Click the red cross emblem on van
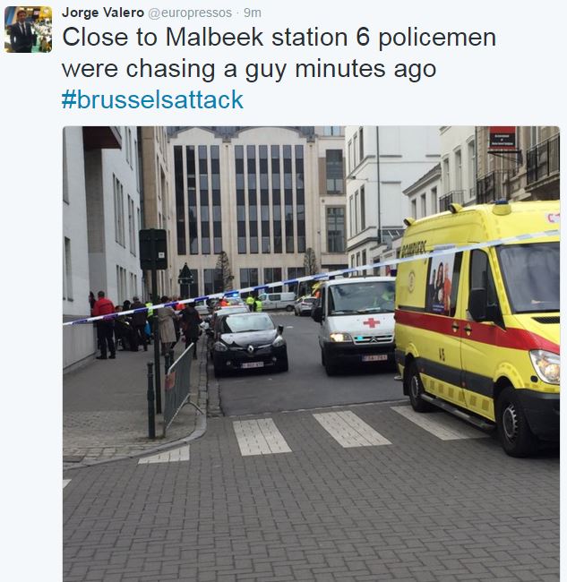This screenshot has height=582, width=567. (372, 322)
